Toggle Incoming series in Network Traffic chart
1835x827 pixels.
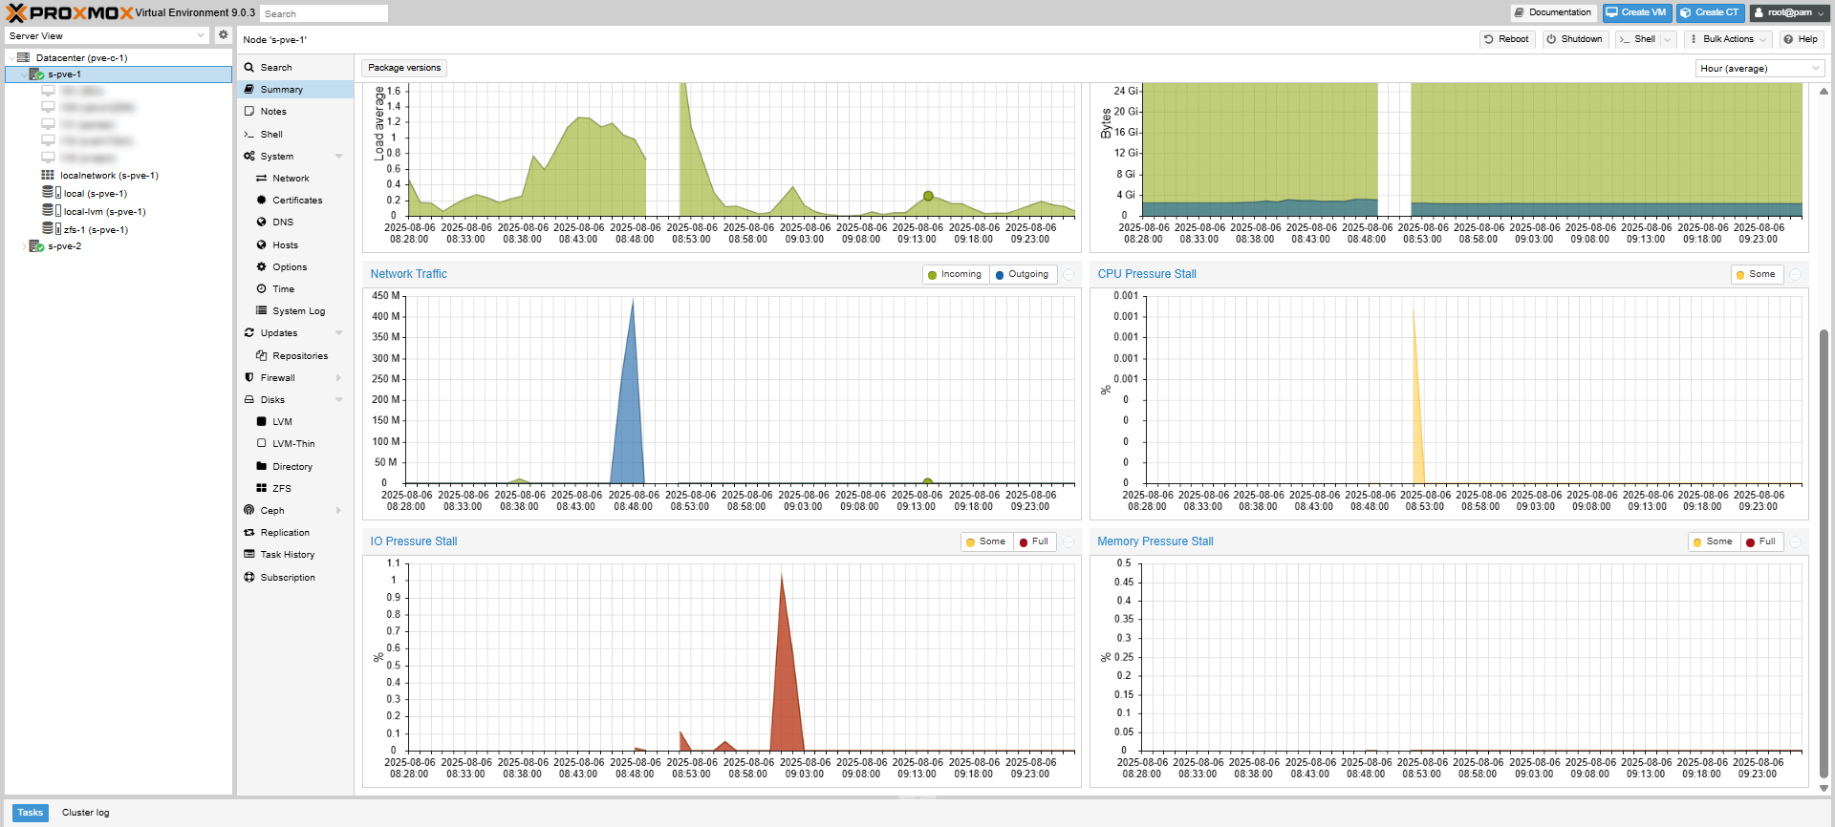954,275
